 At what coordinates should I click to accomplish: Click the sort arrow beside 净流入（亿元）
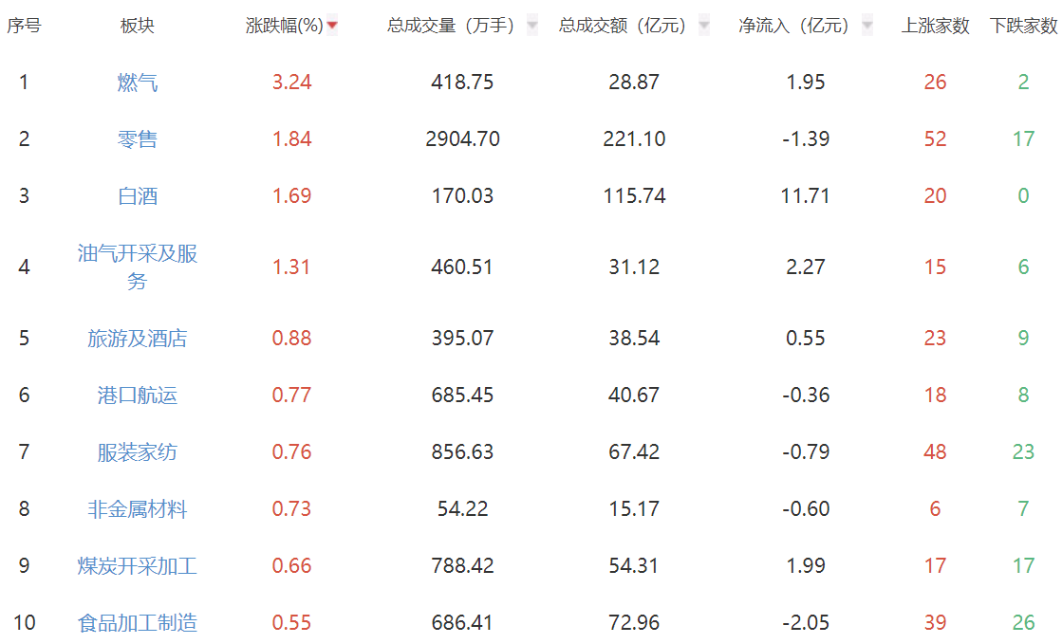866,27
